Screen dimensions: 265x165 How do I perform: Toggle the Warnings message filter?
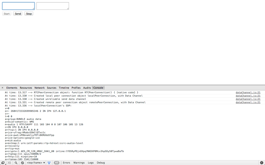(79, 163)
